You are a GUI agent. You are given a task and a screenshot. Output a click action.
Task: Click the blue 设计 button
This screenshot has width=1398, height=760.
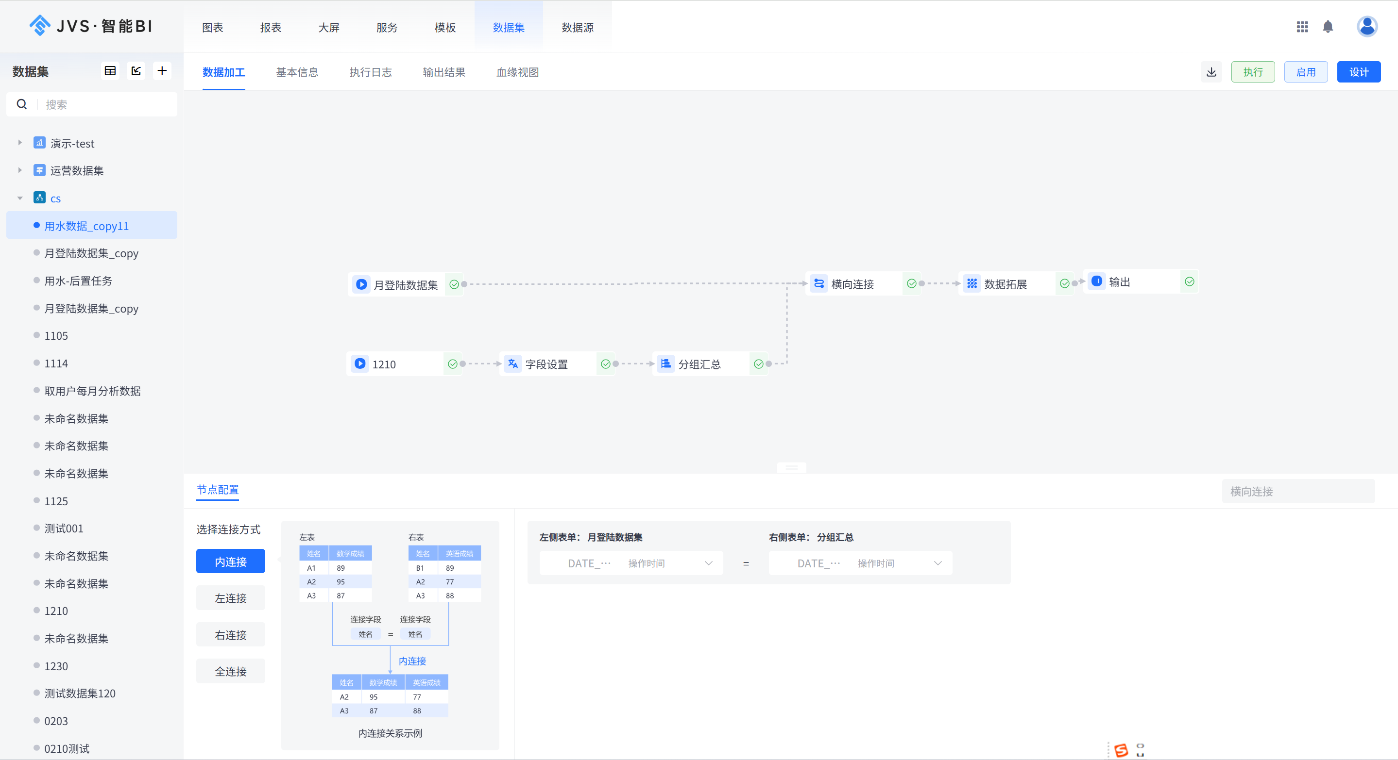tap(1358, 72)
